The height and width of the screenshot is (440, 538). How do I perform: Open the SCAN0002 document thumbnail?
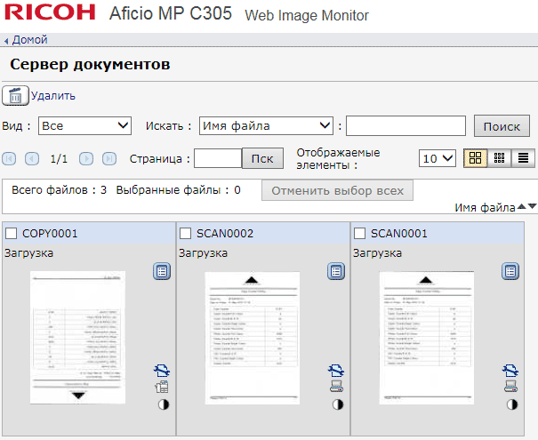tap(253, 338)
